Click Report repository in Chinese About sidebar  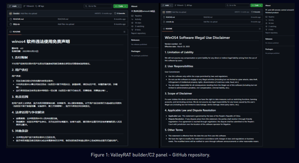[138, 33]
